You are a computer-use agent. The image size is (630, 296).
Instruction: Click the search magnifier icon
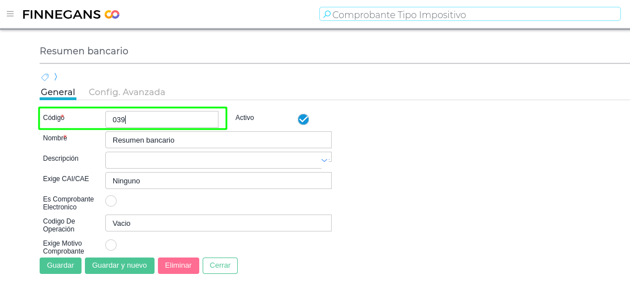tap(327, 14)
